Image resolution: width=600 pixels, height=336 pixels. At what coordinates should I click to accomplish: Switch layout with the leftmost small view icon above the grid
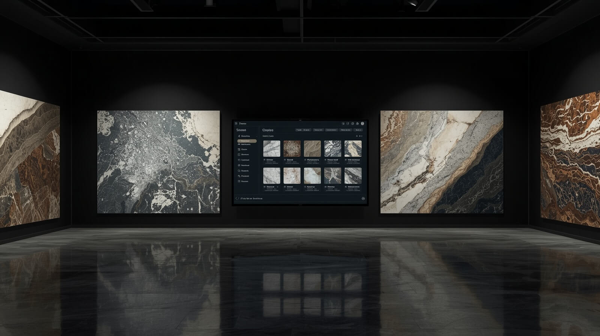357,136
